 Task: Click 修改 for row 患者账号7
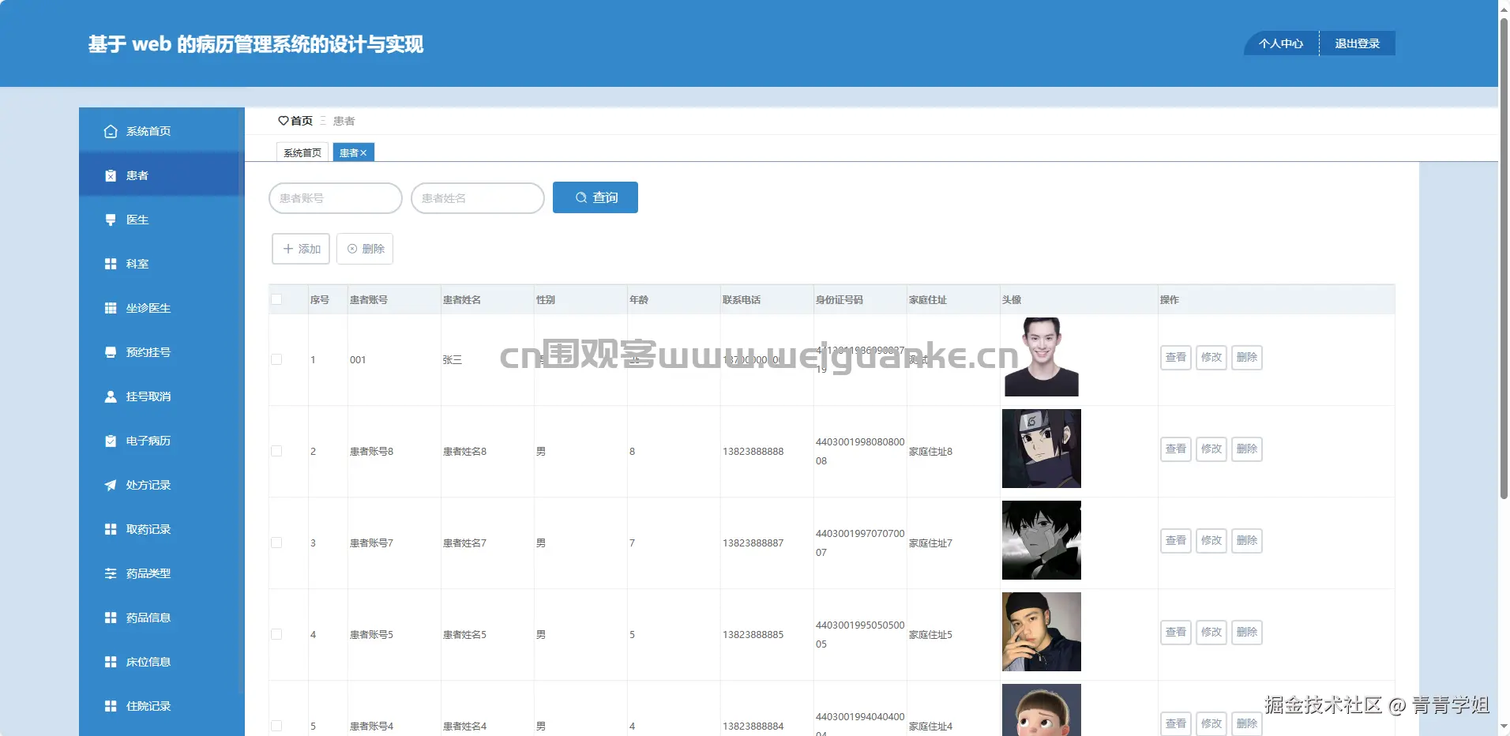pyautogui.click(x=1211, y=541)
